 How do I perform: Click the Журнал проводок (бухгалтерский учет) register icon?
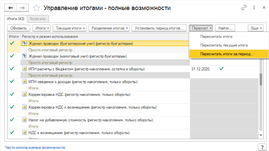(x=24, y=43)
